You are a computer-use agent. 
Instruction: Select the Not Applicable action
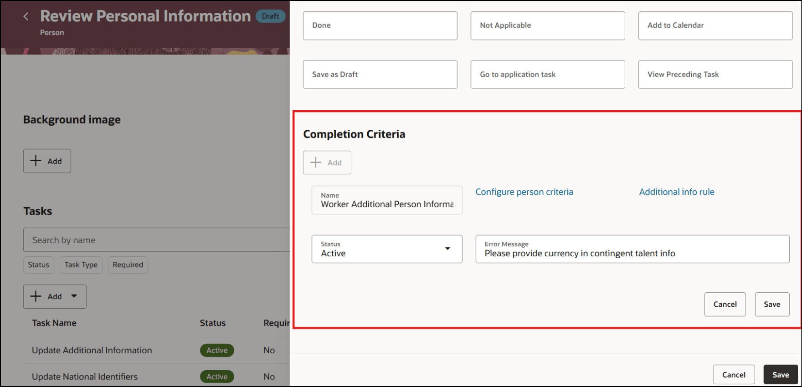coord(548,25)
